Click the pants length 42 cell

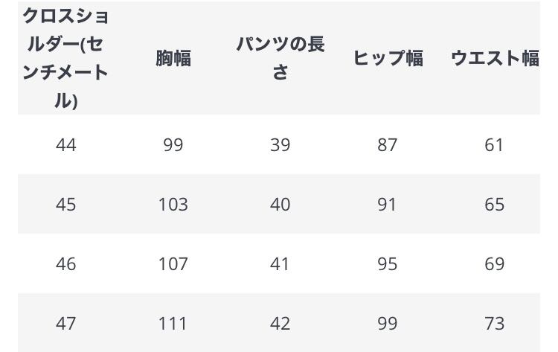(280, 323)
